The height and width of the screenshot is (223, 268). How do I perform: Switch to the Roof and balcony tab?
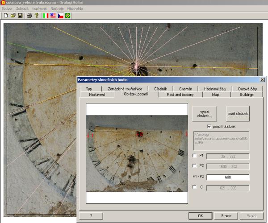click(180, 95)
